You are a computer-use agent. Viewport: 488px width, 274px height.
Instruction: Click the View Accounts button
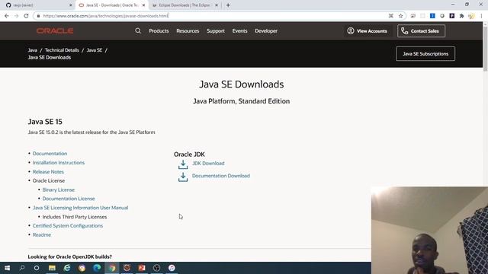(368, 30)
